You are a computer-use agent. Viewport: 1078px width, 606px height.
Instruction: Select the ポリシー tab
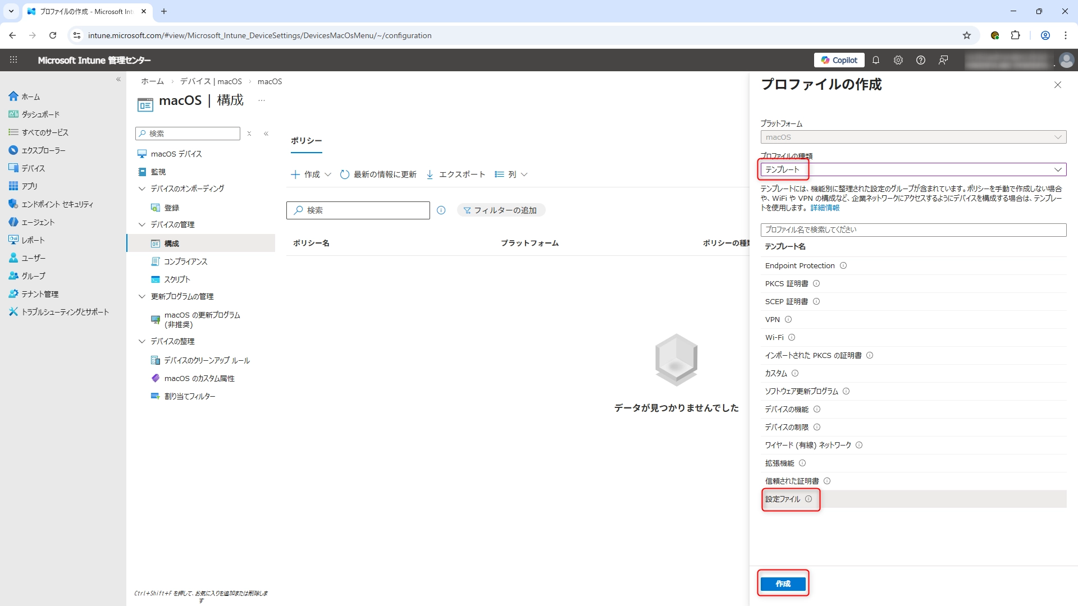click(306, 141)
